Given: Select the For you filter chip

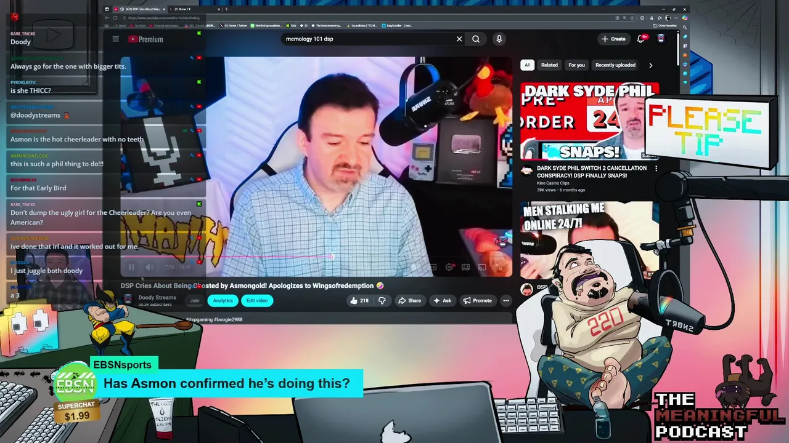Looking at the screenshot, I should tap(576, 65).
